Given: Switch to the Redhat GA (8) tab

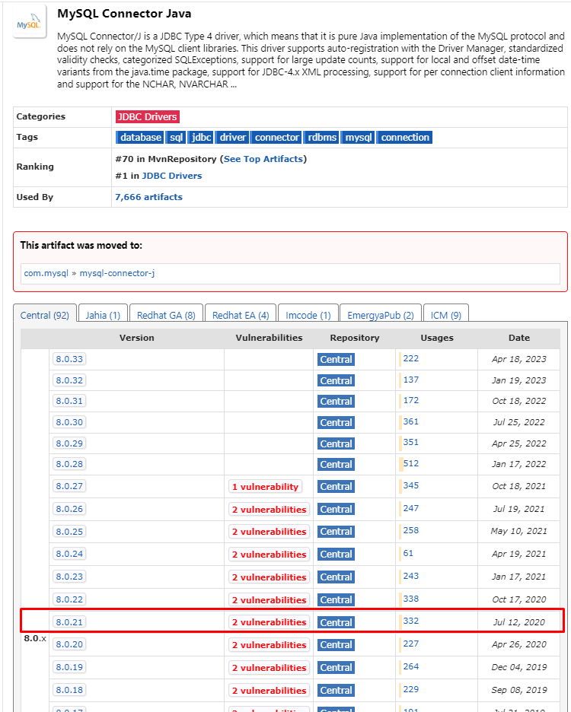Looking at the screenshot, I should (x=166, y=315).
